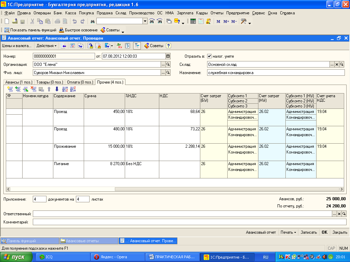The image size is (350, 262).
Task: Sort rows descending Z-A
Action: 73,89
